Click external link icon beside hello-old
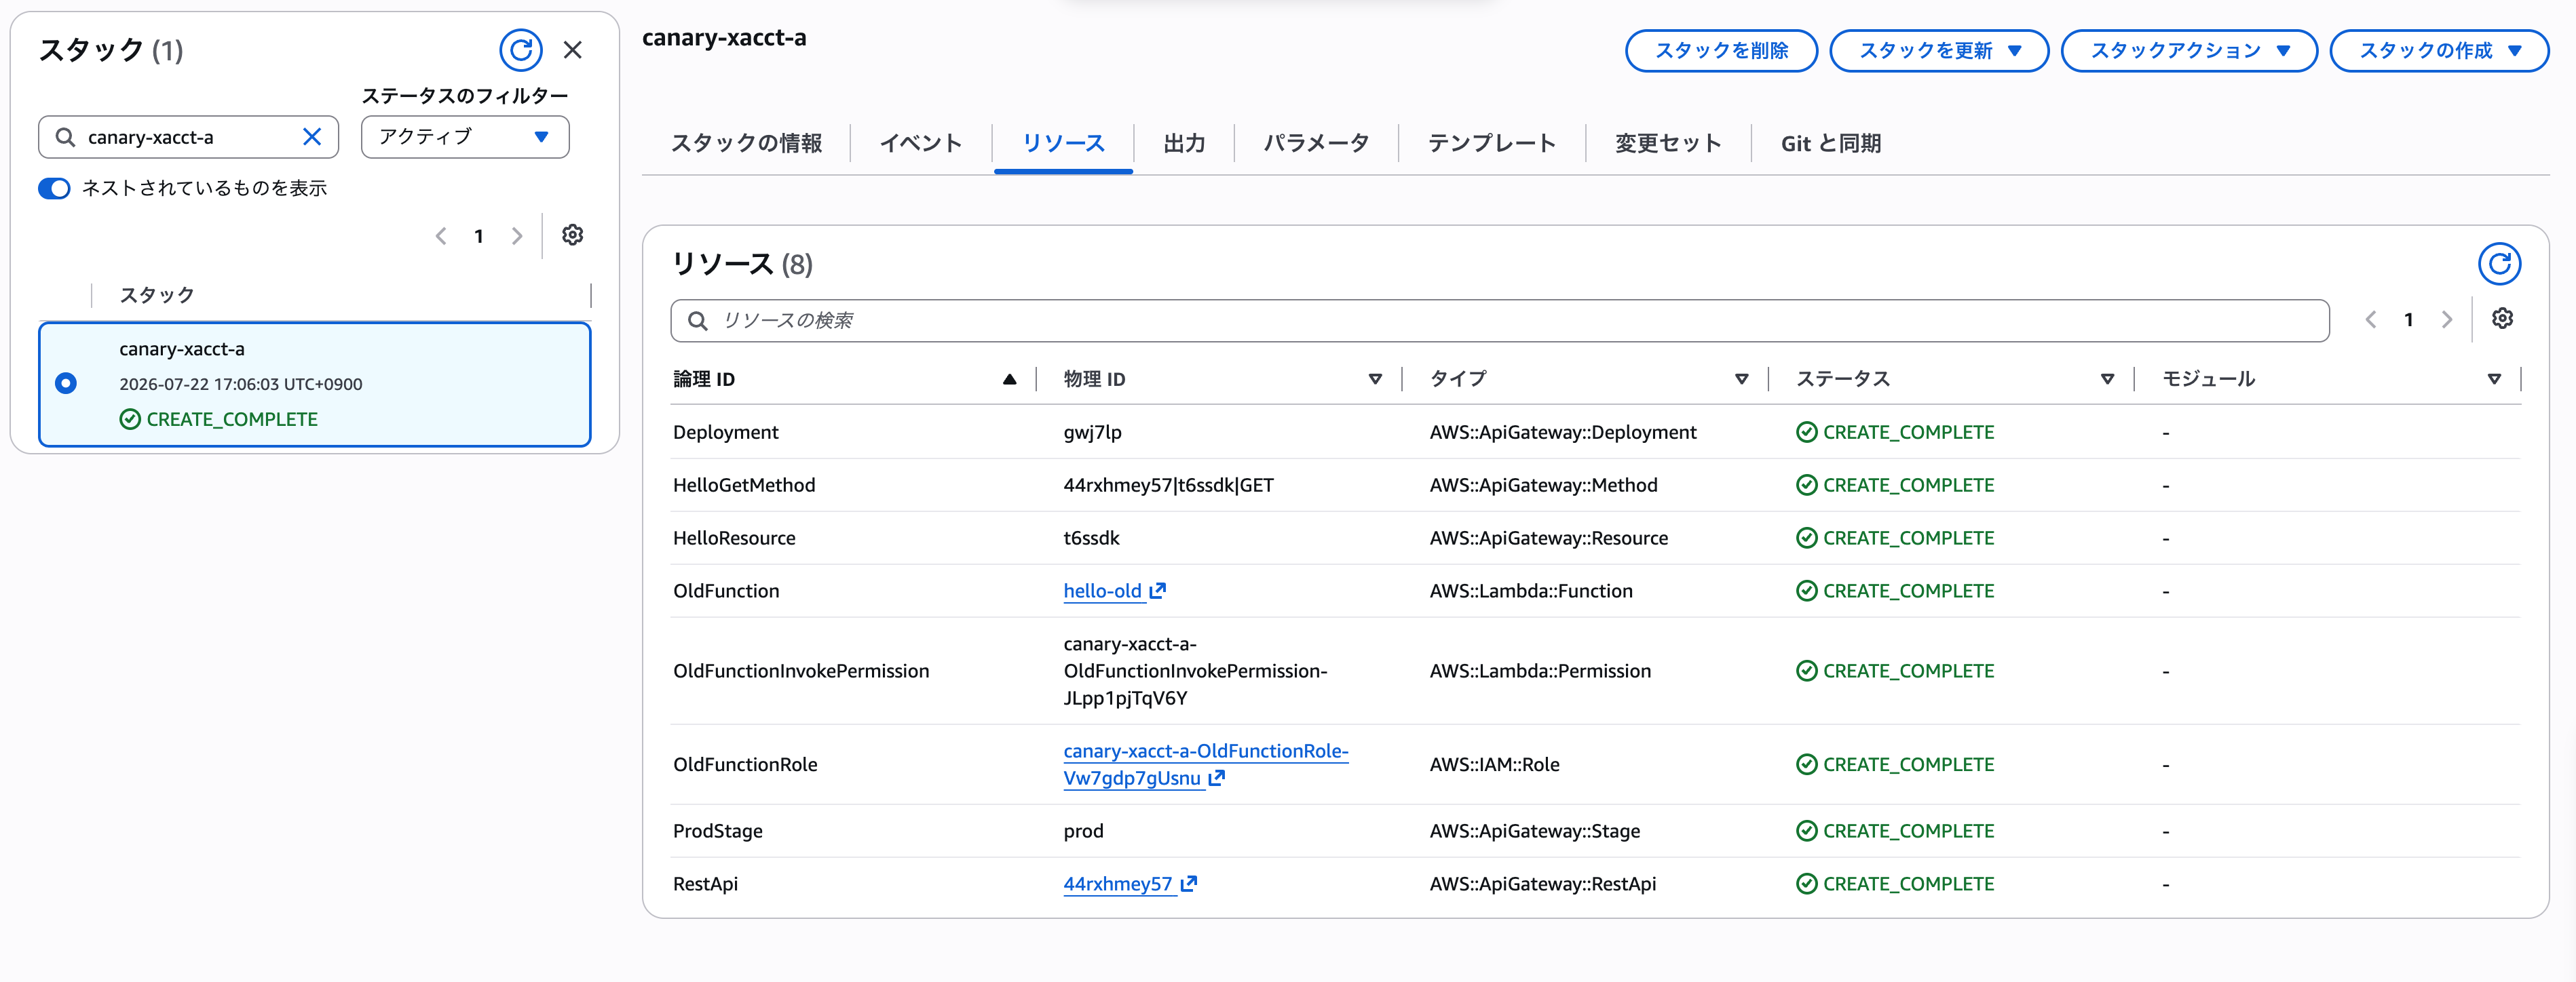The width and height of the screenshot is (2576, 982). click(1158, 591)
